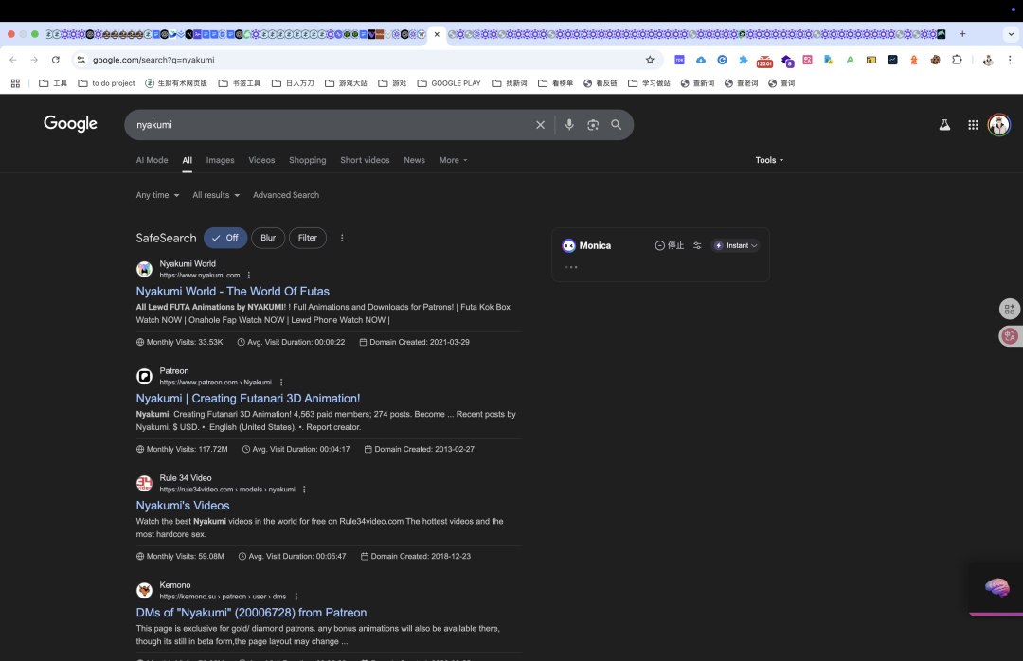Open the Google apps grid
This screenshot has height=661, width=1023.
click(x=973, y=125)
